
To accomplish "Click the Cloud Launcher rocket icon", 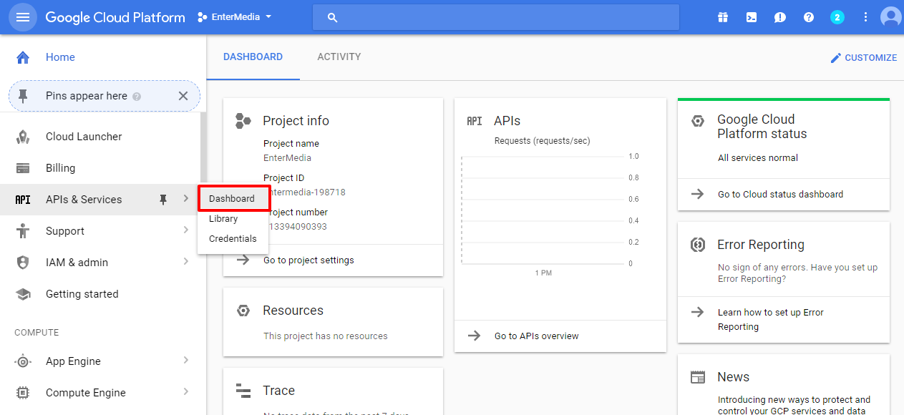I will point(23,137).
